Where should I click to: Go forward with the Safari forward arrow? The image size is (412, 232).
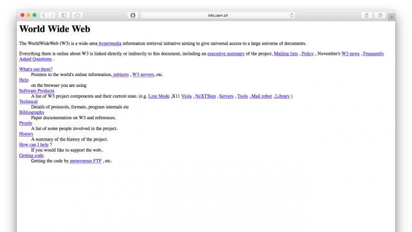[51, 15]
